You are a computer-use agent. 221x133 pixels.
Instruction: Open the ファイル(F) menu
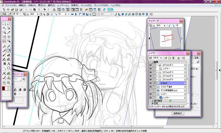point(11,5)
